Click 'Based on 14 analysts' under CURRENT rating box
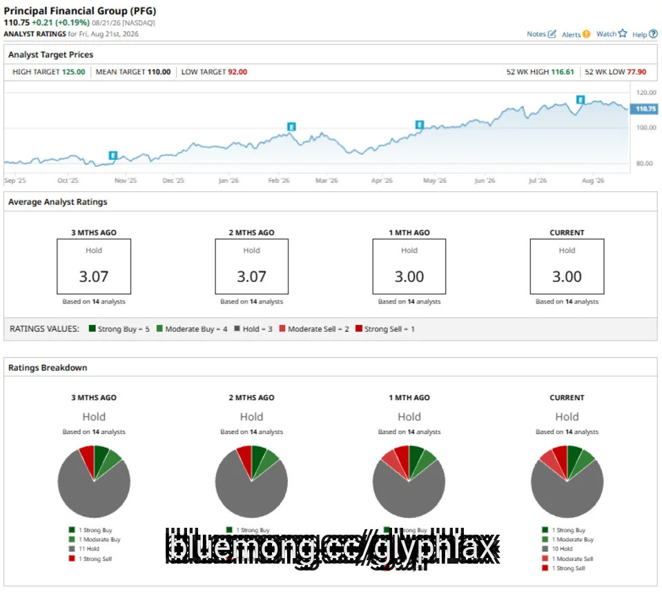 [x=567, y=301]
